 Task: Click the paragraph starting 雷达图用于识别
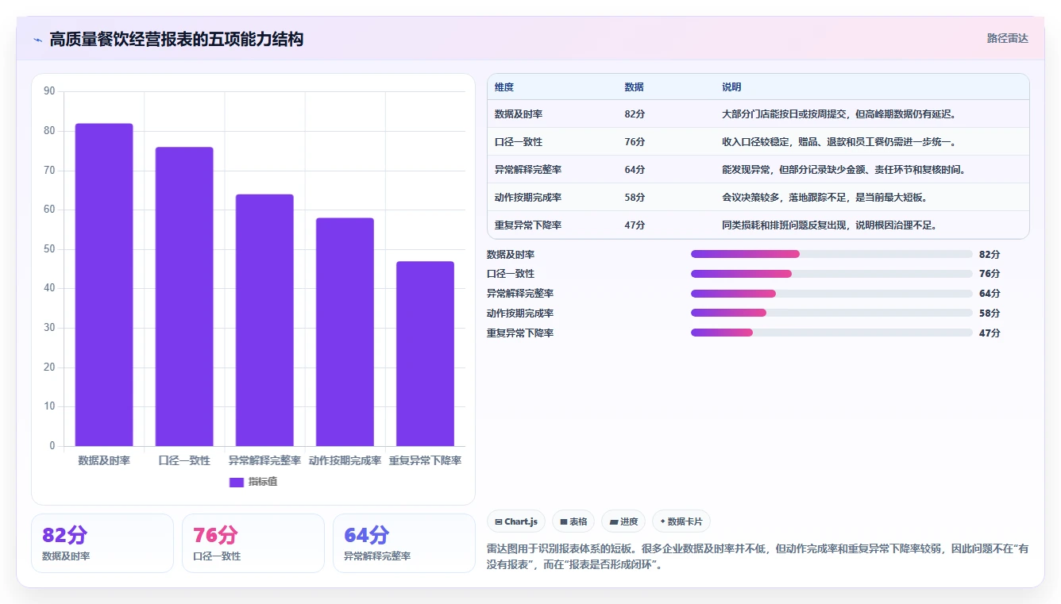(x=757, y=556)
